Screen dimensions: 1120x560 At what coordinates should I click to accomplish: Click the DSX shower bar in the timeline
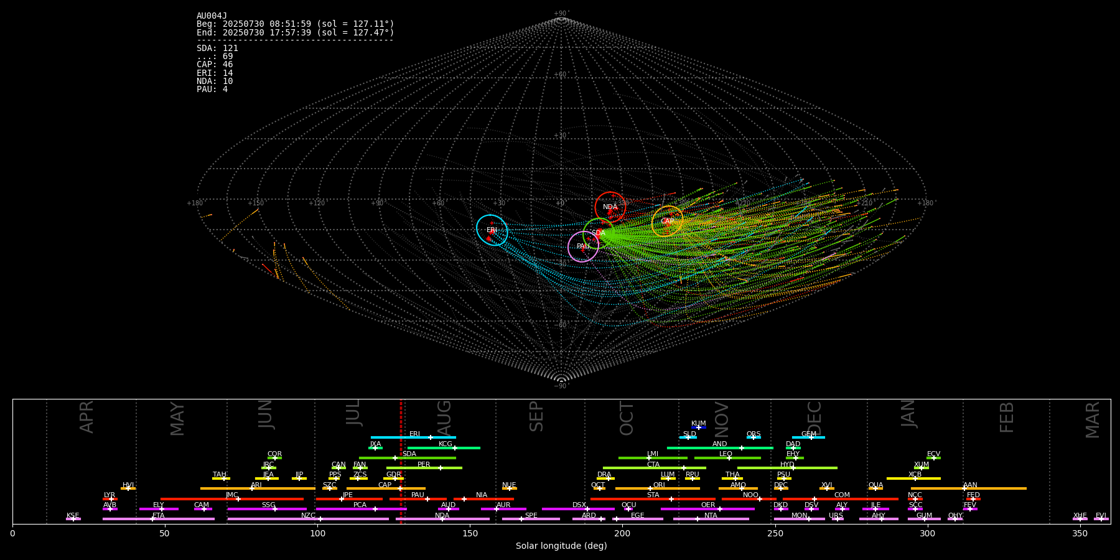coord(578,509)
